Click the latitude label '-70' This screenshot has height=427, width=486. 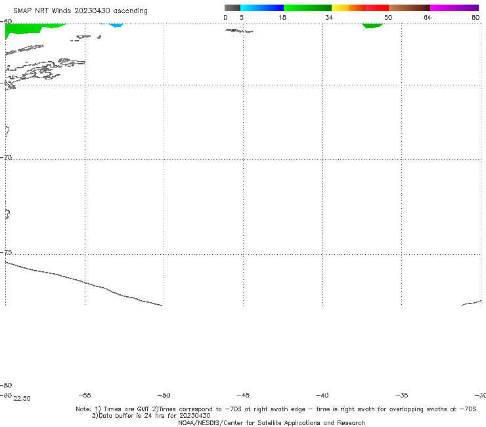tap(6, 158)
